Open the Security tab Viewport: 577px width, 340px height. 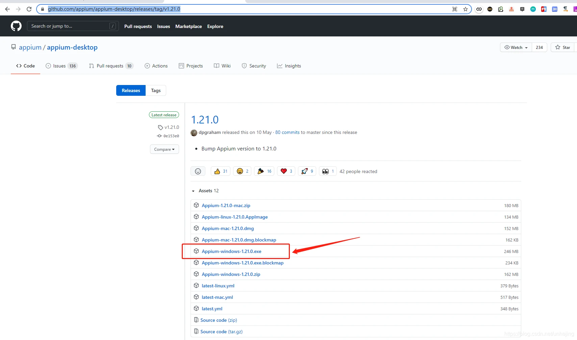pos(254,66)
